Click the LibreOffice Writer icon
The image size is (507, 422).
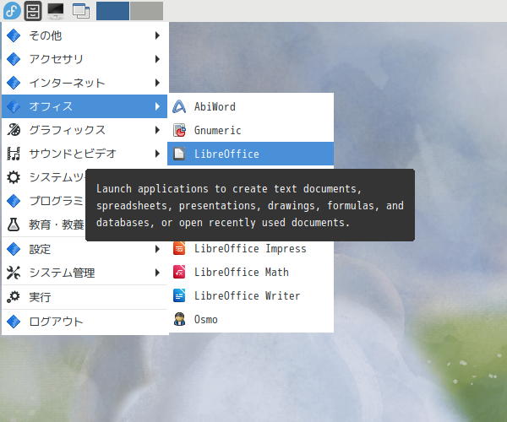tap(179, 295)
